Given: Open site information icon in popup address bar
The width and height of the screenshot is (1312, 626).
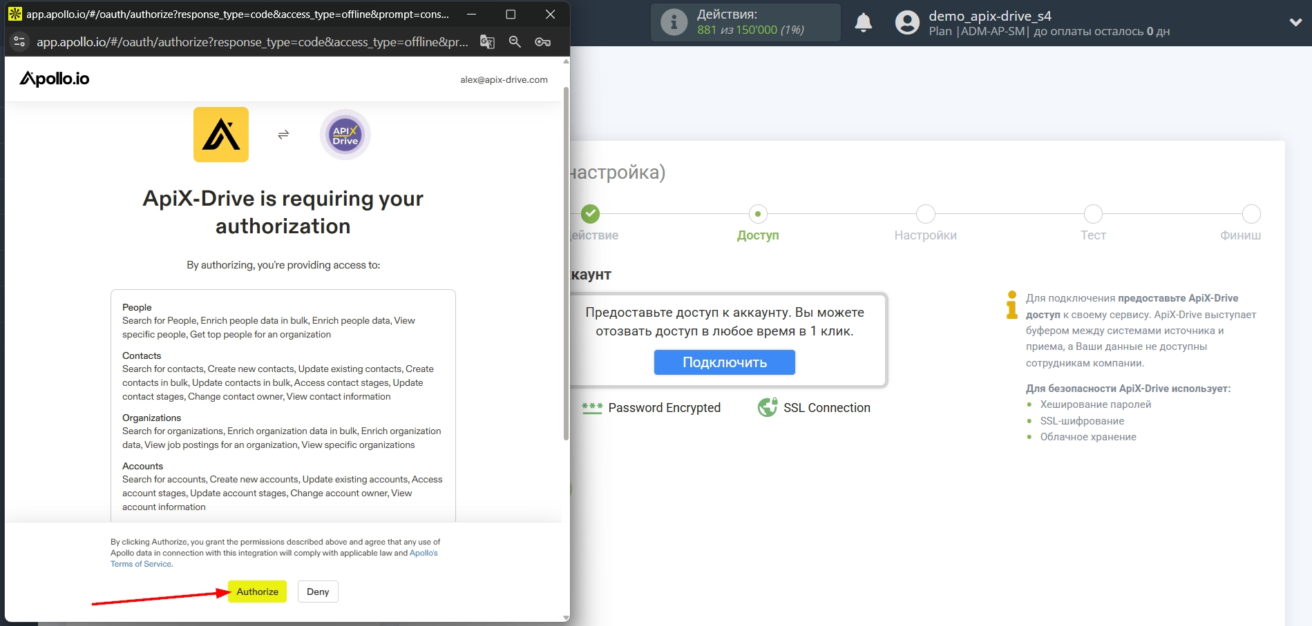Looking at the screenshot, I should (19, 42).
